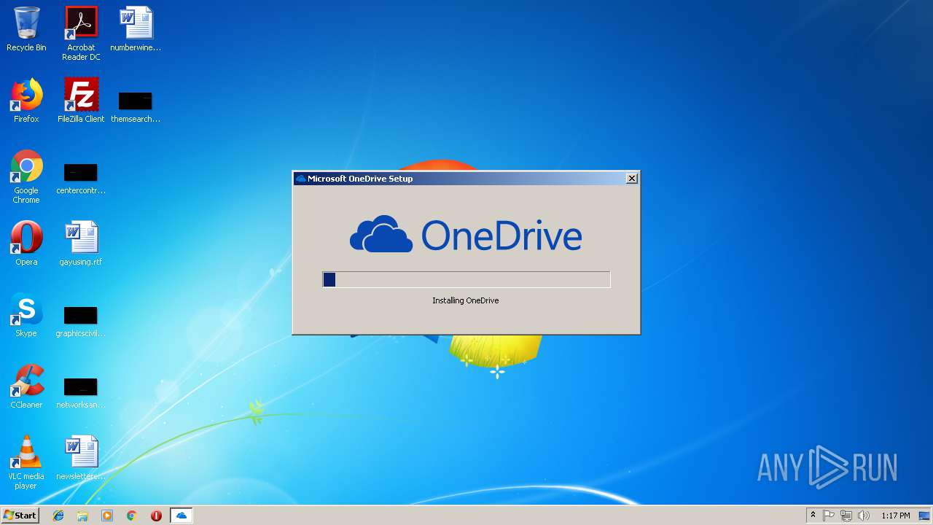Viewport: 933px width, 525px height.
Task: Launch Chrome from the taskbar
Action: tap(132, 516)
